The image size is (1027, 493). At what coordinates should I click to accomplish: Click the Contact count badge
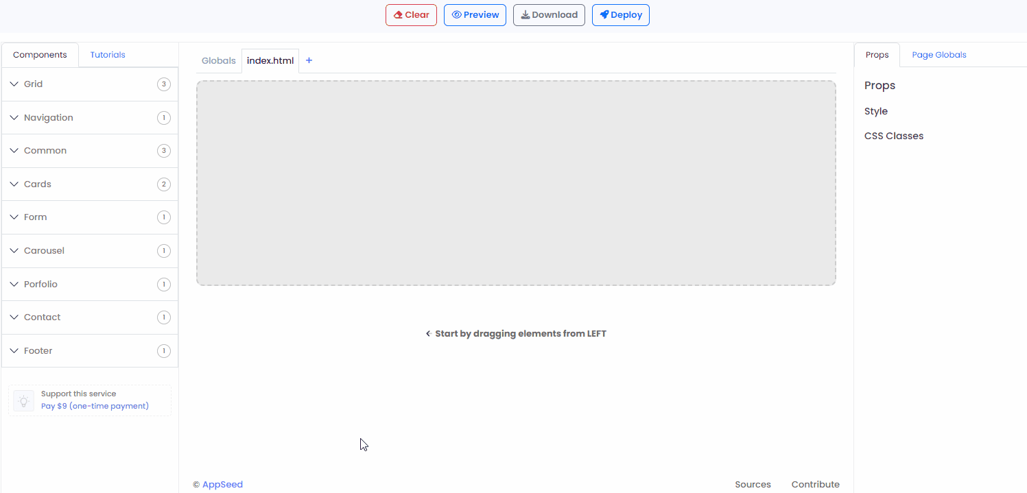click(x=163, y=317)
